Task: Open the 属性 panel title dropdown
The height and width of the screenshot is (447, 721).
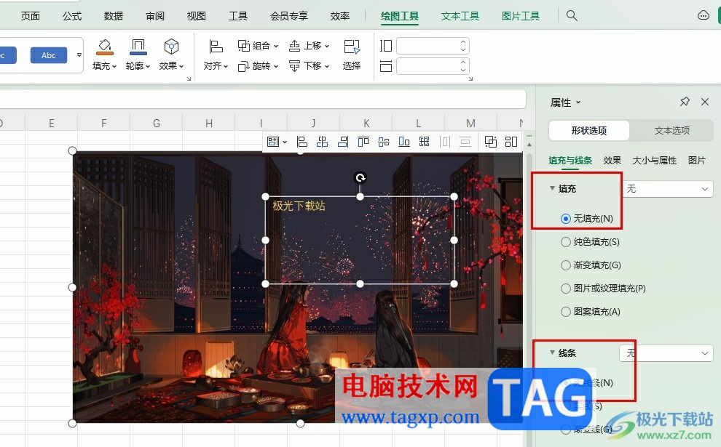Action: pos(578,102)
